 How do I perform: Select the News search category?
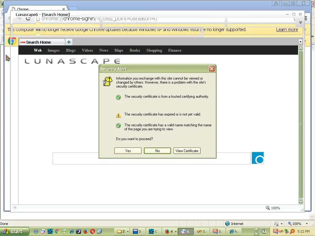click(104, 50)
